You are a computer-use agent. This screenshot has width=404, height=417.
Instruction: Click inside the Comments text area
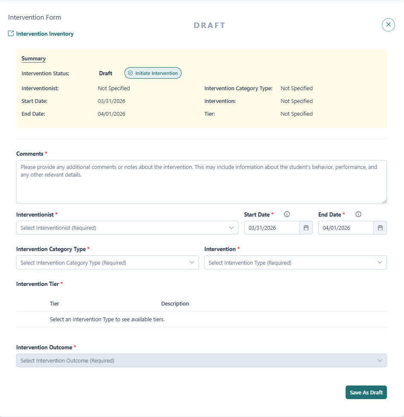tap(201, 181)
